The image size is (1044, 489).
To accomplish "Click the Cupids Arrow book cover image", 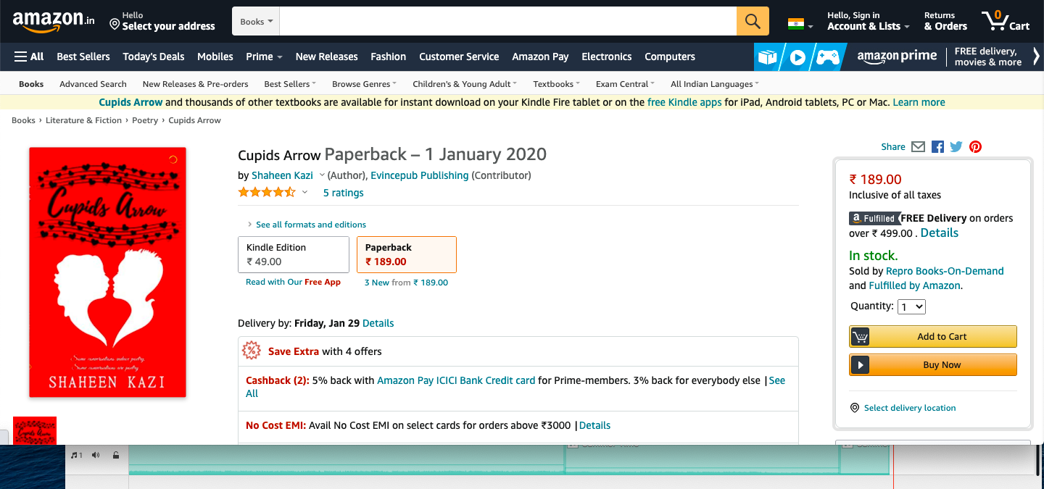I will (107, 272).
